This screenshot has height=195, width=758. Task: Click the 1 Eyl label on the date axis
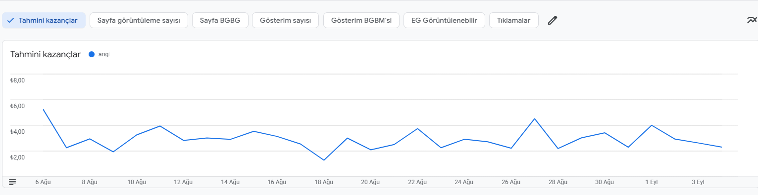651,182
